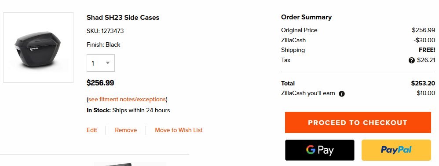Click the In Stock shipping availability text
The width and height of the screenshot is (439, 166).
coord(128,111)
